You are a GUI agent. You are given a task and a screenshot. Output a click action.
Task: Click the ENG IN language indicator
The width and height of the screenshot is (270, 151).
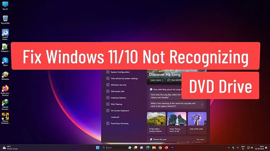(243, 148)
